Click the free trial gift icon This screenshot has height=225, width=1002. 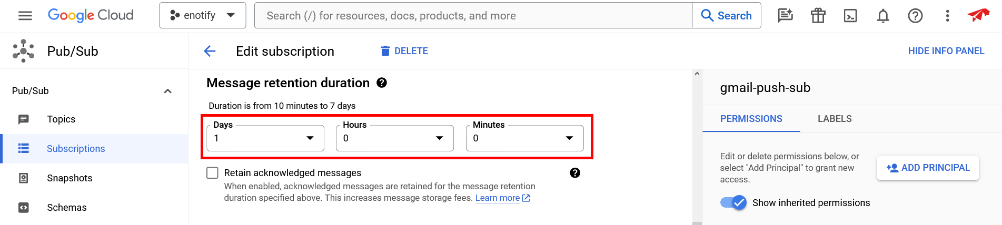[x=818, y=16]
